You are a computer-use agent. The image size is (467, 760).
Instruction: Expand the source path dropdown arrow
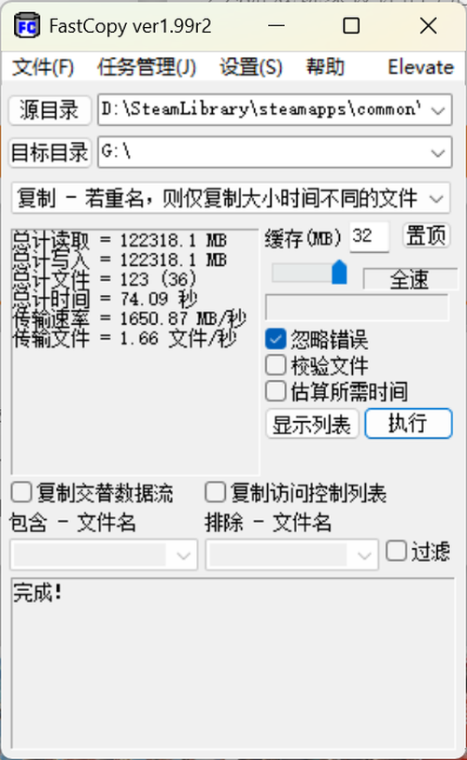pos(438,110)
